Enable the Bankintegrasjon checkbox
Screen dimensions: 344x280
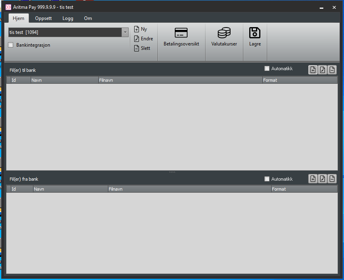pyautogui.click(x=11, y=45)
